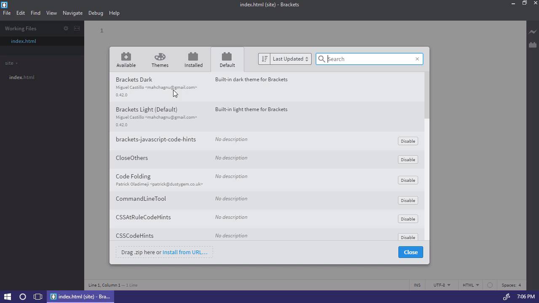The width and height of the screenshot is (539, 303).
Task: Switch to the Themes tab
Action: click(160, 59)
